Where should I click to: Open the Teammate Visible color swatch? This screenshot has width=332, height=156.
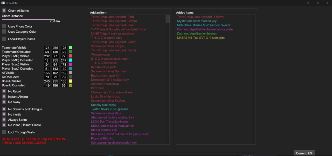71,48
